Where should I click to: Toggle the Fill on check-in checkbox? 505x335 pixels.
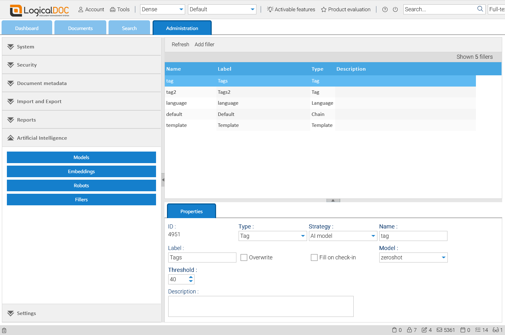point(314,257)
